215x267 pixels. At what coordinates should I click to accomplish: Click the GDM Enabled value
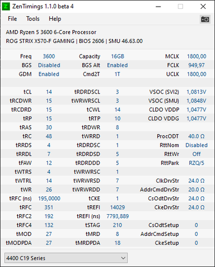(x=49, y=74)
